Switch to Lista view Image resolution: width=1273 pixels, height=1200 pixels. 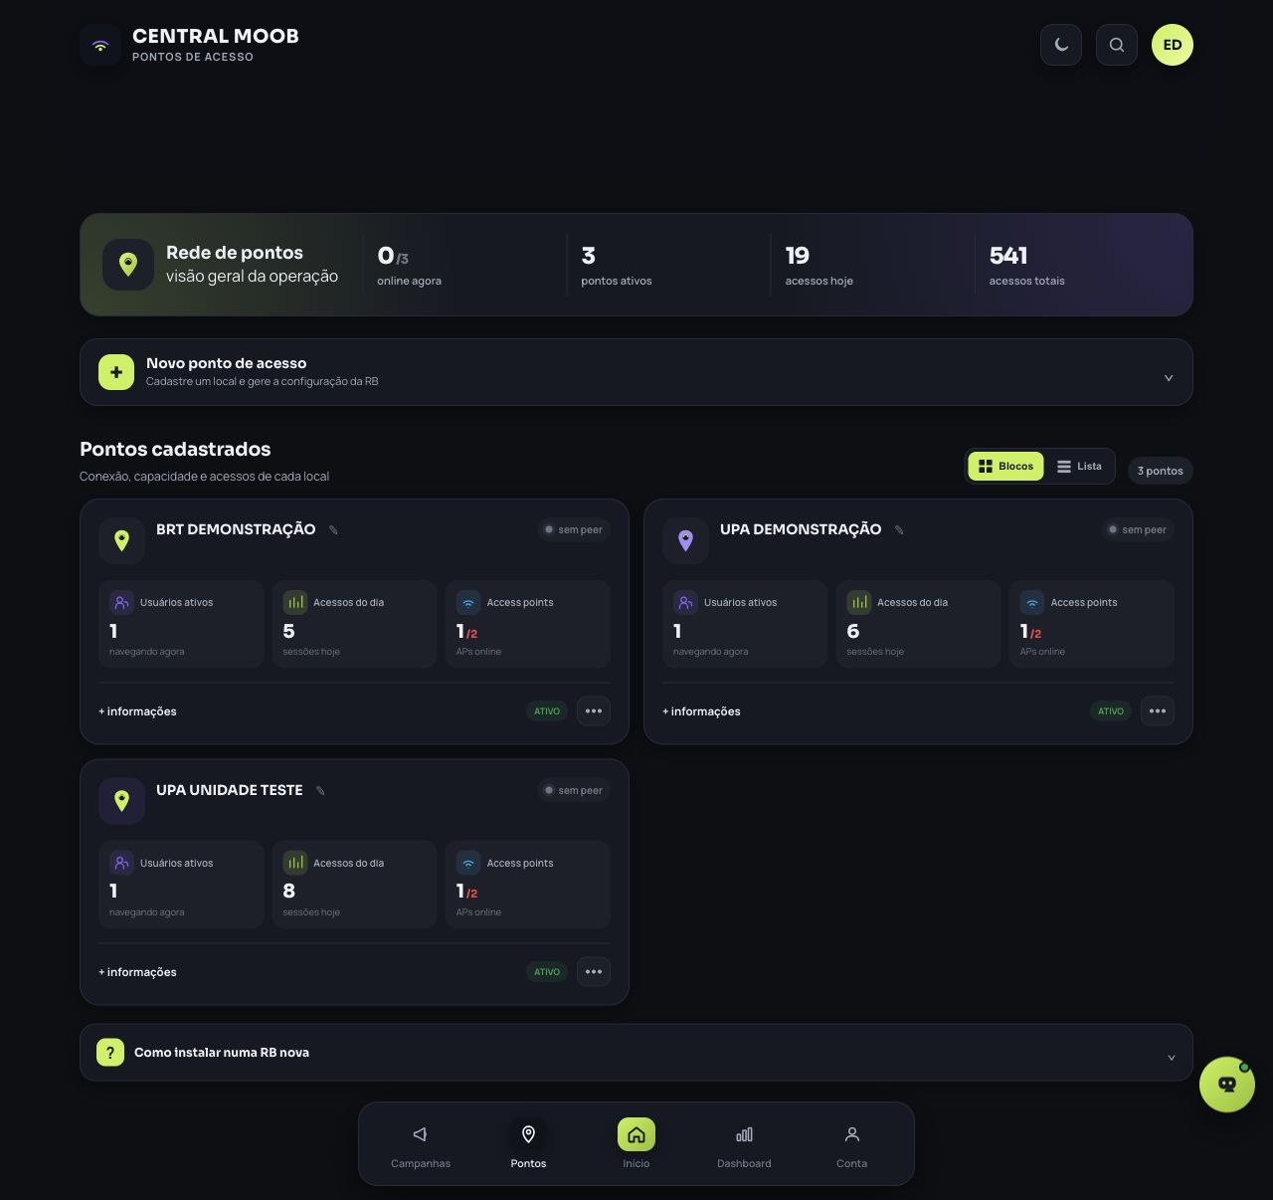click(1079, 466)
